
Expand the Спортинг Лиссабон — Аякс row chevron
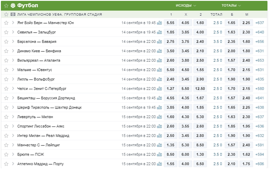click(x=13, y=126)
